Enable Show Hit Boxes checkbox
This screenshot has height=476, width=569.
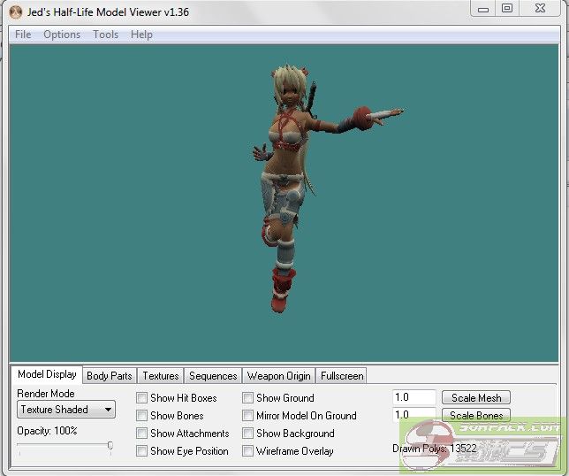[141, 398]
